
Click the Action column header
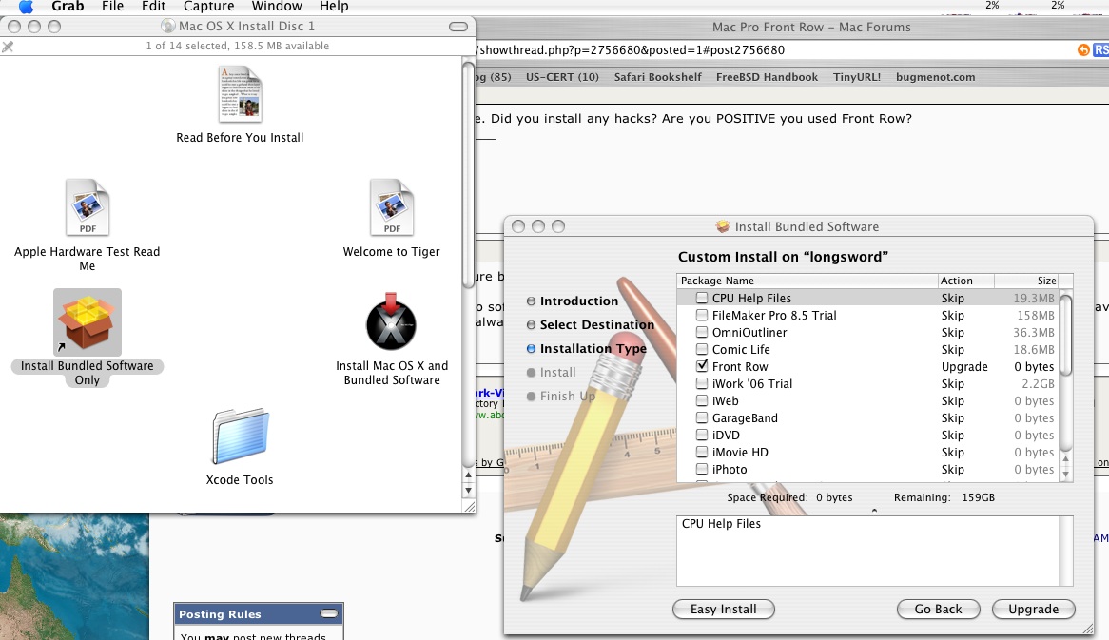[965, 281]
